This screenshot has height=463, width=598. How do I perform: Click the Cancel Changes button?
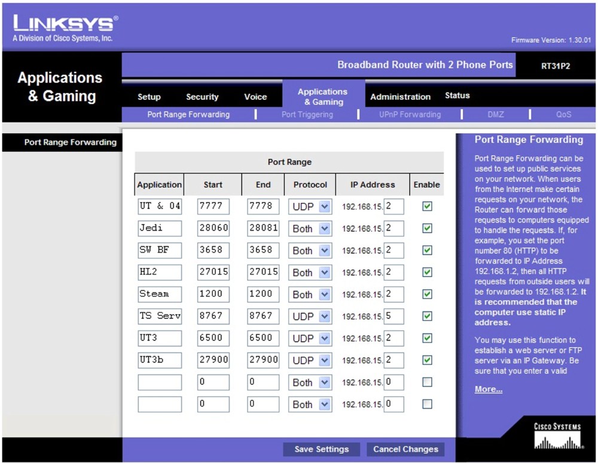click(x=406, y=449)
